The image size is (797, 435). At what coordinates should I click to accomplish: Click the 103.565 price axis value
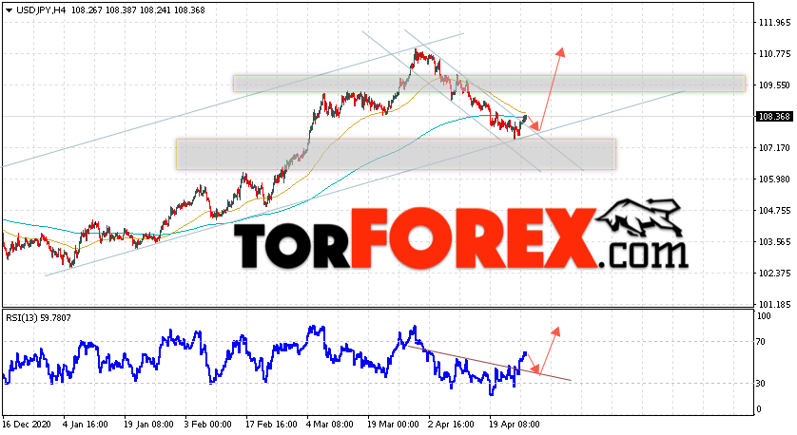774,242
